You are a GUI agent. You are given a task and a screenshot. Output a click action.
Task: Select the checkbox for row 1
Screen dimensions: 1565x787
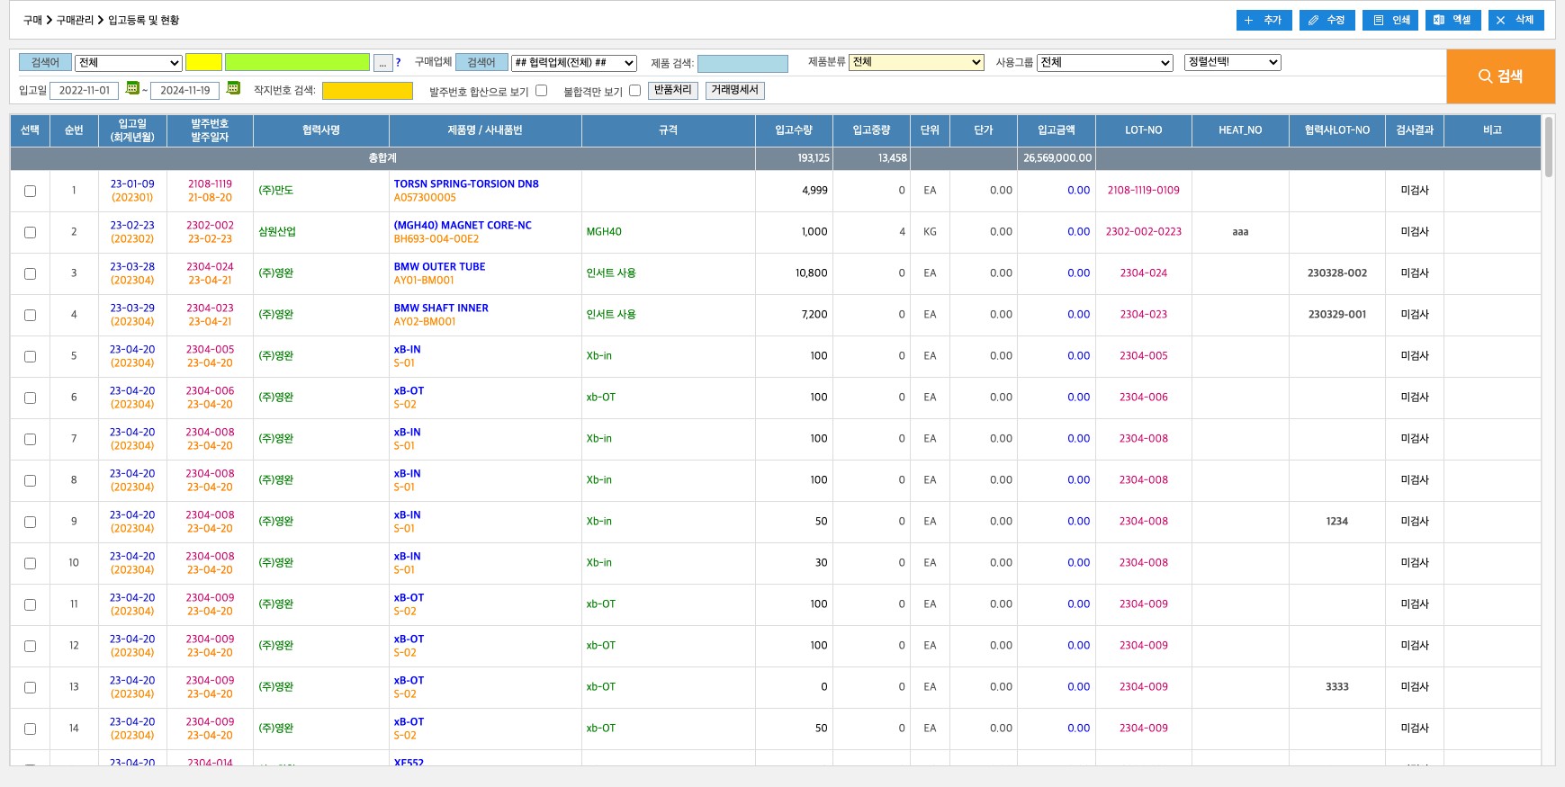point(30,191)
